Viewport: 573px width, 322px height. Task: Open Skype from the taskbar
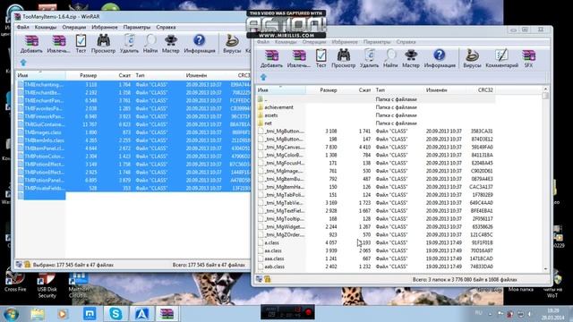click(x=115, y=314)
